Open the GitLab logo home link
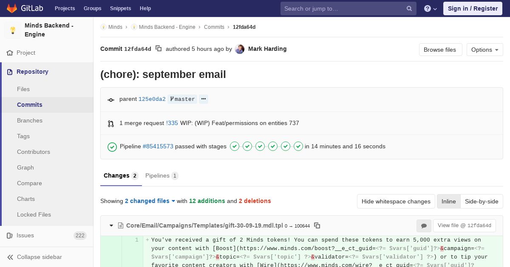510x267 pixels. pyautogui.click(x=25, y=8)
